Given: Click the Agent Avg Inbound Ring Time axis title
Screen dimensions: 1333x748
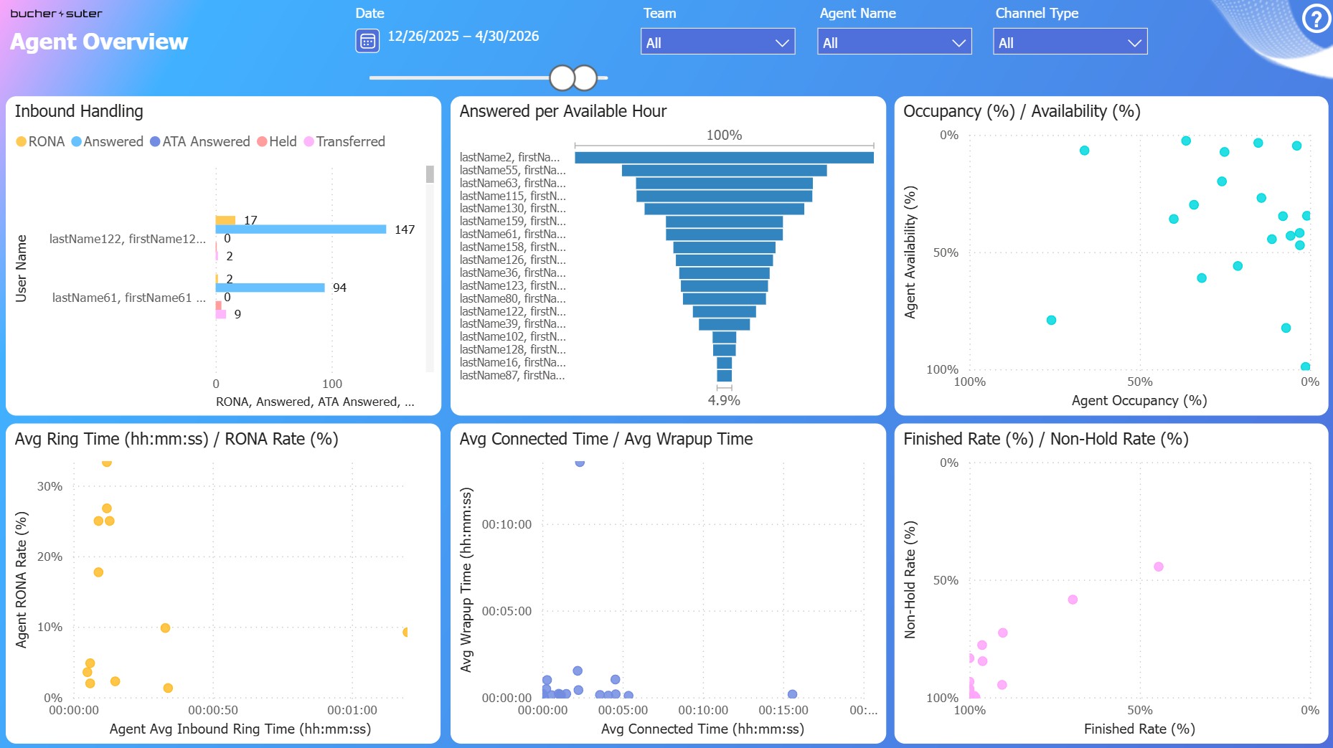Looking at the screenshot, I should tap(240, 729).
